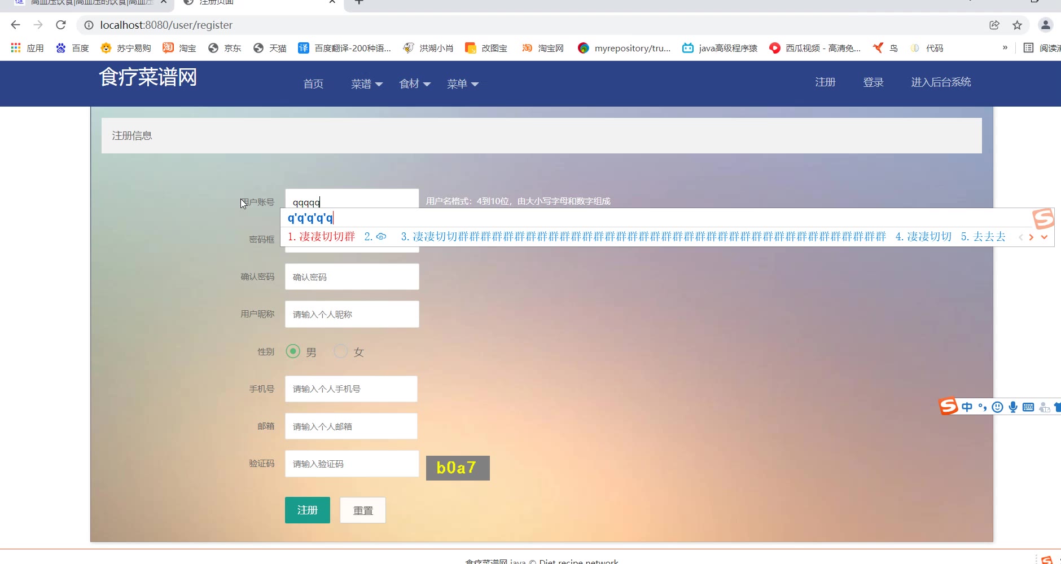Open the myrepository bookmark

tap(624, 48)
